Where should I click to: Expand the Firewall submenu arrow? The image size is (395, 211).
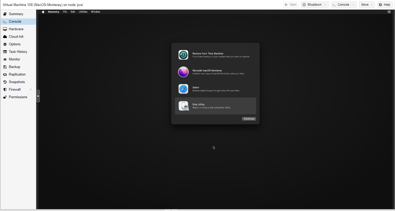tap(31, 90)
